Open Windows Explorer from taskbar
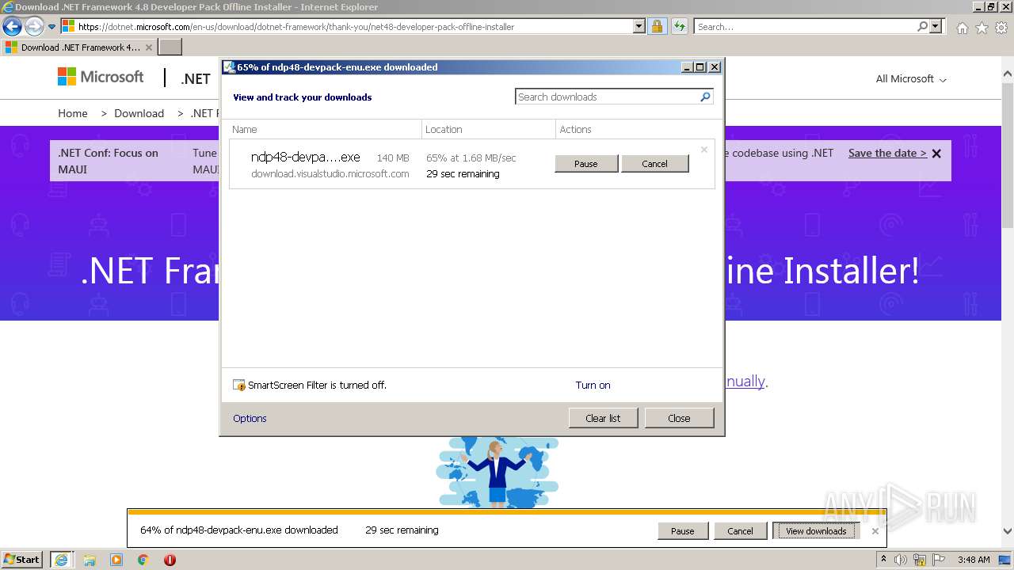Viewport: 1014px width, 570px height. (90, 560)
